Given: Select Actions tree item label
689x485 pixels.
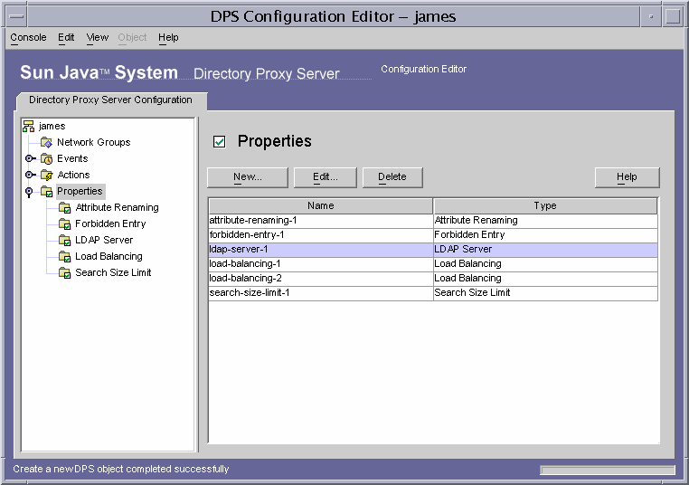Looking at the screenshot, I should point(73,175).
